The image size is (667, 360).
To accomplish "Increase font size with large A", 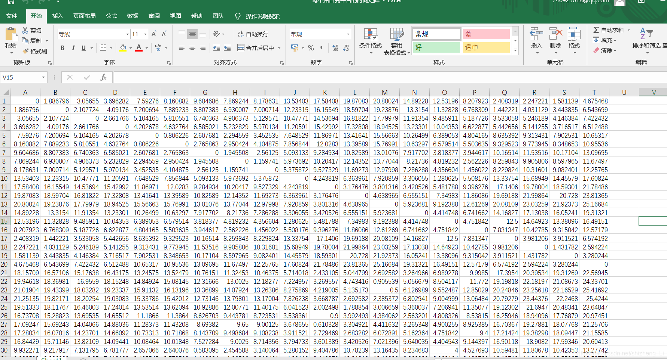I will point(154,34).
